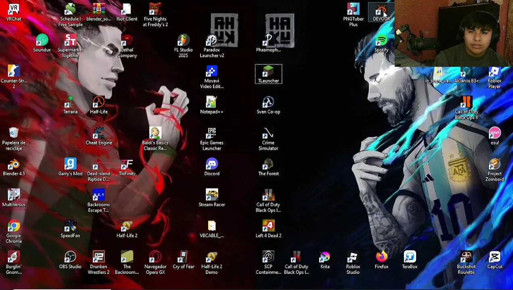Open the osu! icon
513x290 pixels.
coord(494,137)
